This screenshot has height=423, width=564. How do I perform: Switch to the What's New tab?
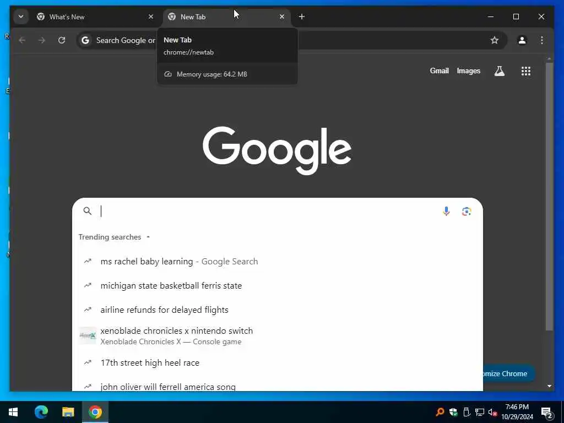tap(95, 17)
